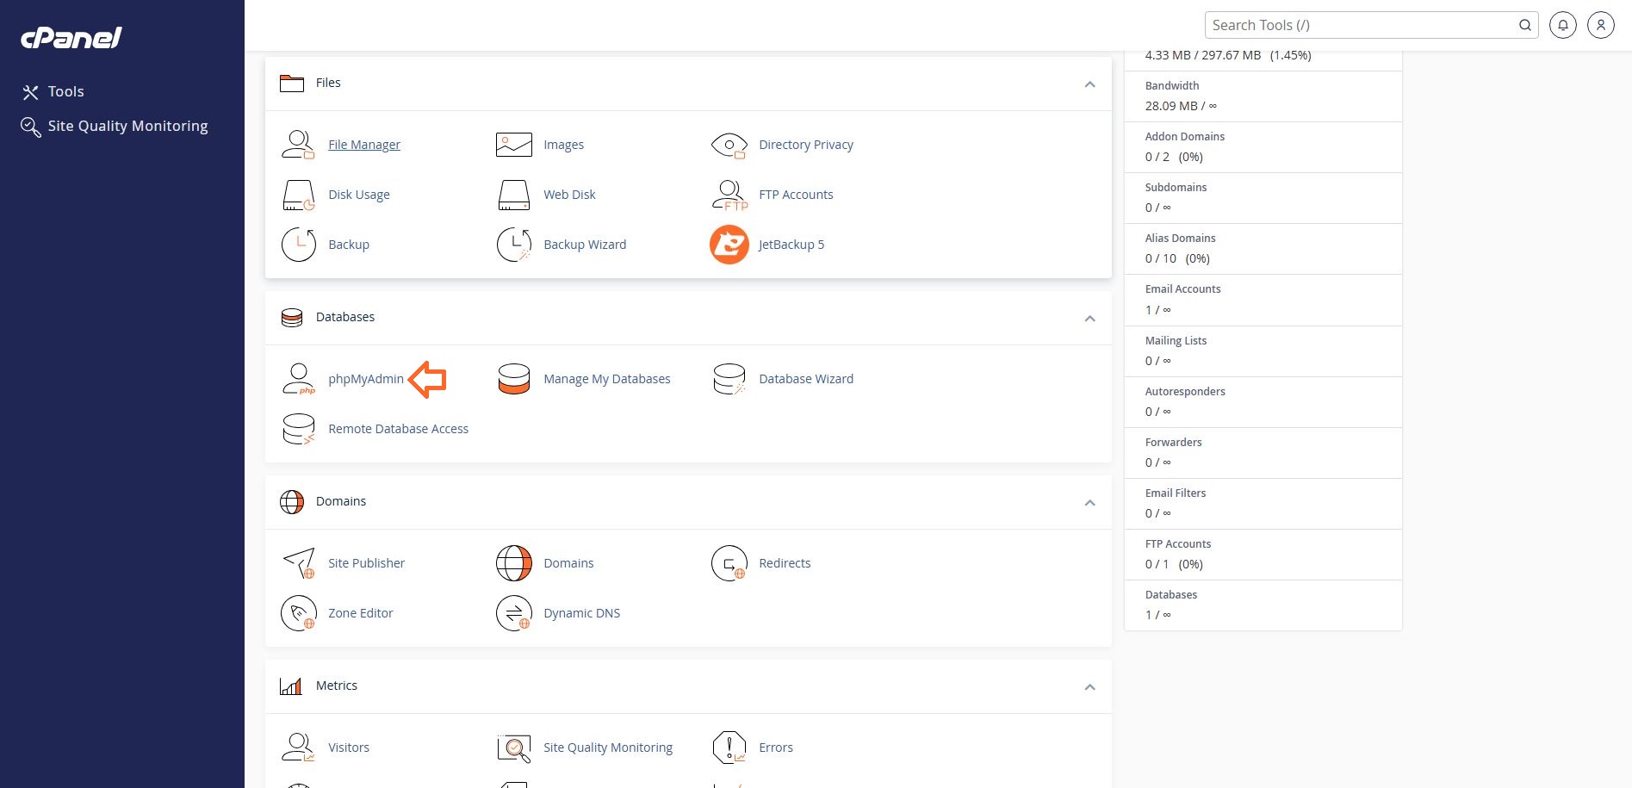Click the Autoresponders statistic label

point(1185,391)
